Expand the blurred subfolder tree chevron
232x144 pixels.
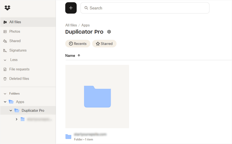click(x=17, y=119)
